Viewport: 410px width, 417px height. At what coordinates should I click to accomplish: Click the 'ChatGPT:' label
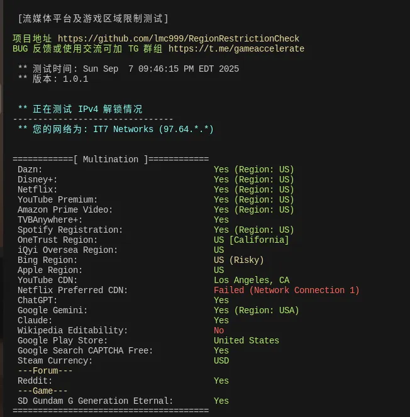(38, 301)
